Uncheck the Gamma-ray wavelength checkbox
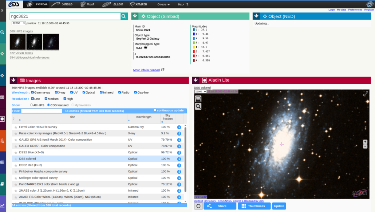The width and height of the screenshot is (375, 212). click(33, 93)
